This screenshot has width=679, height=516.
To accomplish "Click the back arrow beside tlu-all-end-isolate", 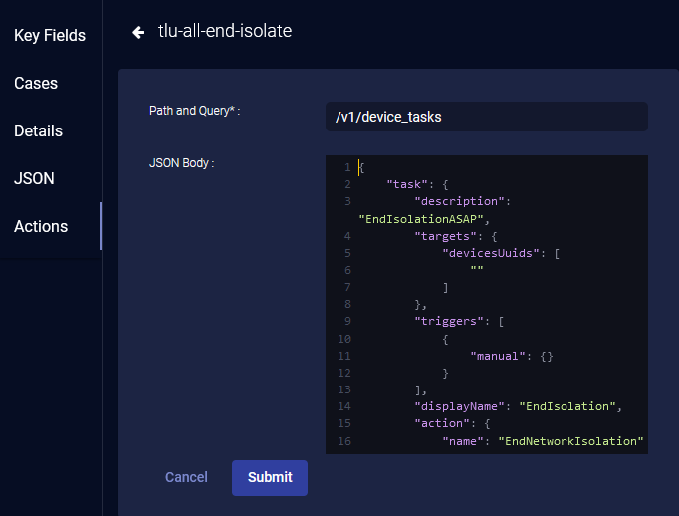I will tap(138, 32).
